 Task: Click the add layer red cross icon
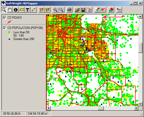111,10
